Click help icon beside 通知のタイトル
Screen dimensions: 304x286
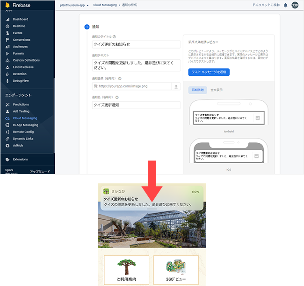point(114,36)
